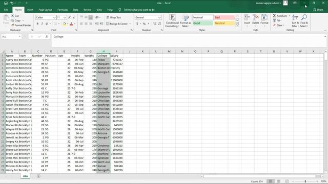Toggle italic formatting
The width and height of the screenshot is (328, 184).
[x=42, y=24]
